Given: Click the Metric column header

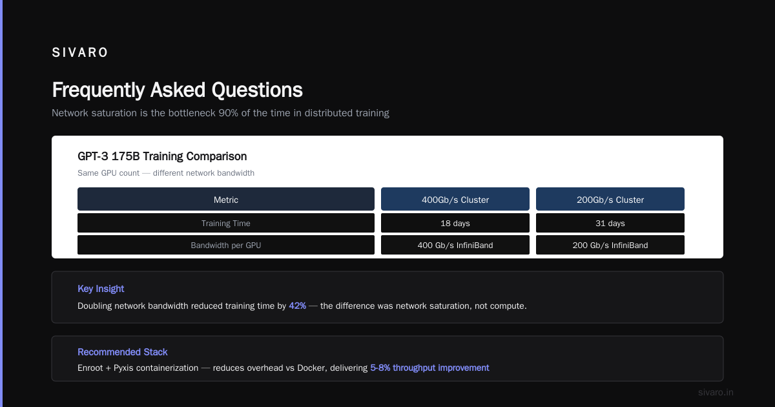Looking at the screenshot, I should tap(226, 200).
